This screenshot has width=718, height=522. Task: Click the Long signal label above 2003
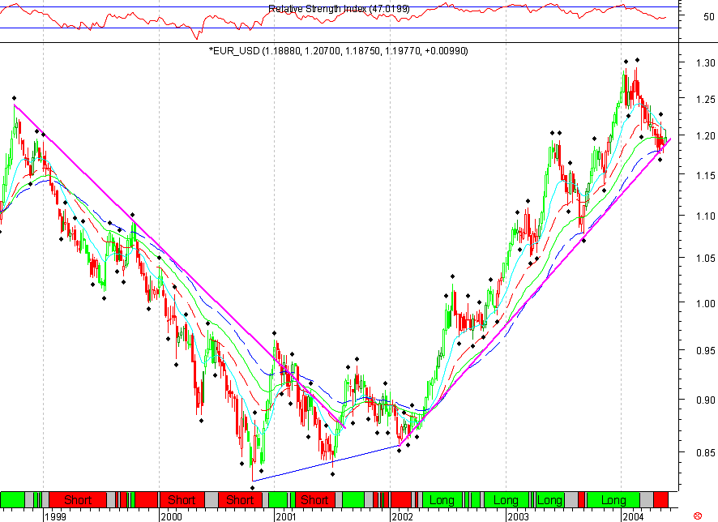tap(506, 500)
